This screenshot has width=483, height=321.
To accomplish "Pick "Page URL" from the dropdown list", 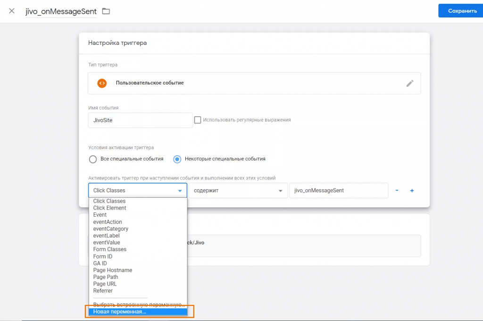I will (x=105, y=284).
